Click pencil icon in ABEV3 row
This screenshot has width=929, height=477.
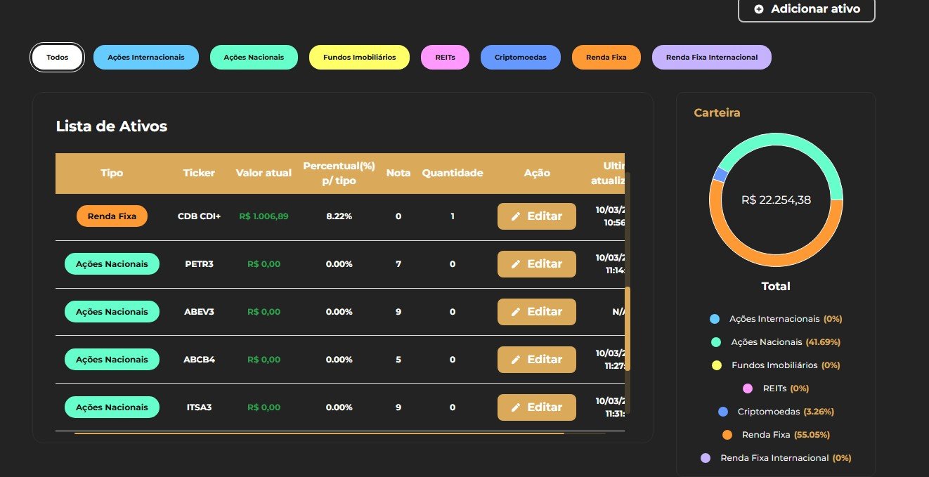[516, 312]
